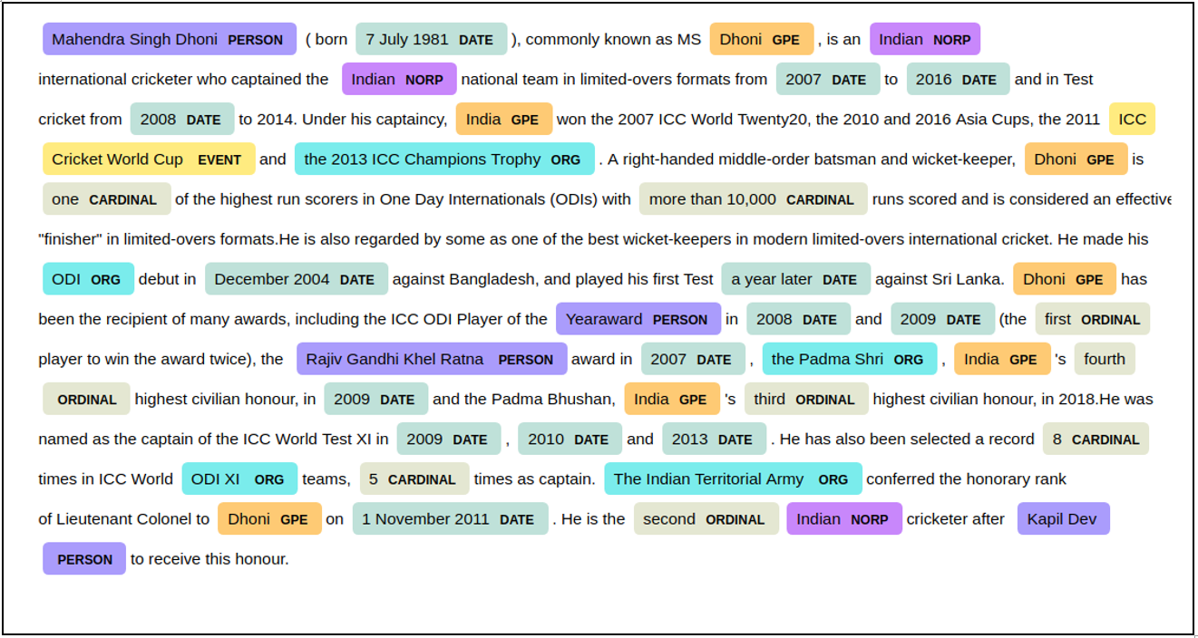Select the Rajiv Gandhi Khel Ratna PERSON entity
This screenshot has height=638, width=1198.
click(431, 359)
